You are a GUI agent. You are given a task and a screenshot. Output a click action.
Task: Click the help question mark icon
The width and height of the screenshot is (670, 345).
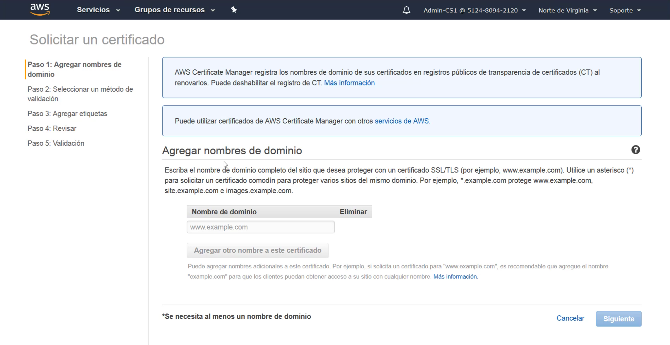coord(635,150)
